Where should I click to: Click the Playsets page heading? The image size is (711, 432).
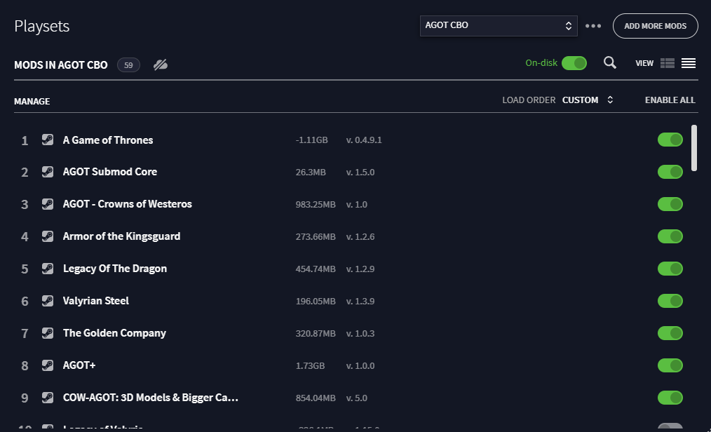pos(41,26)
